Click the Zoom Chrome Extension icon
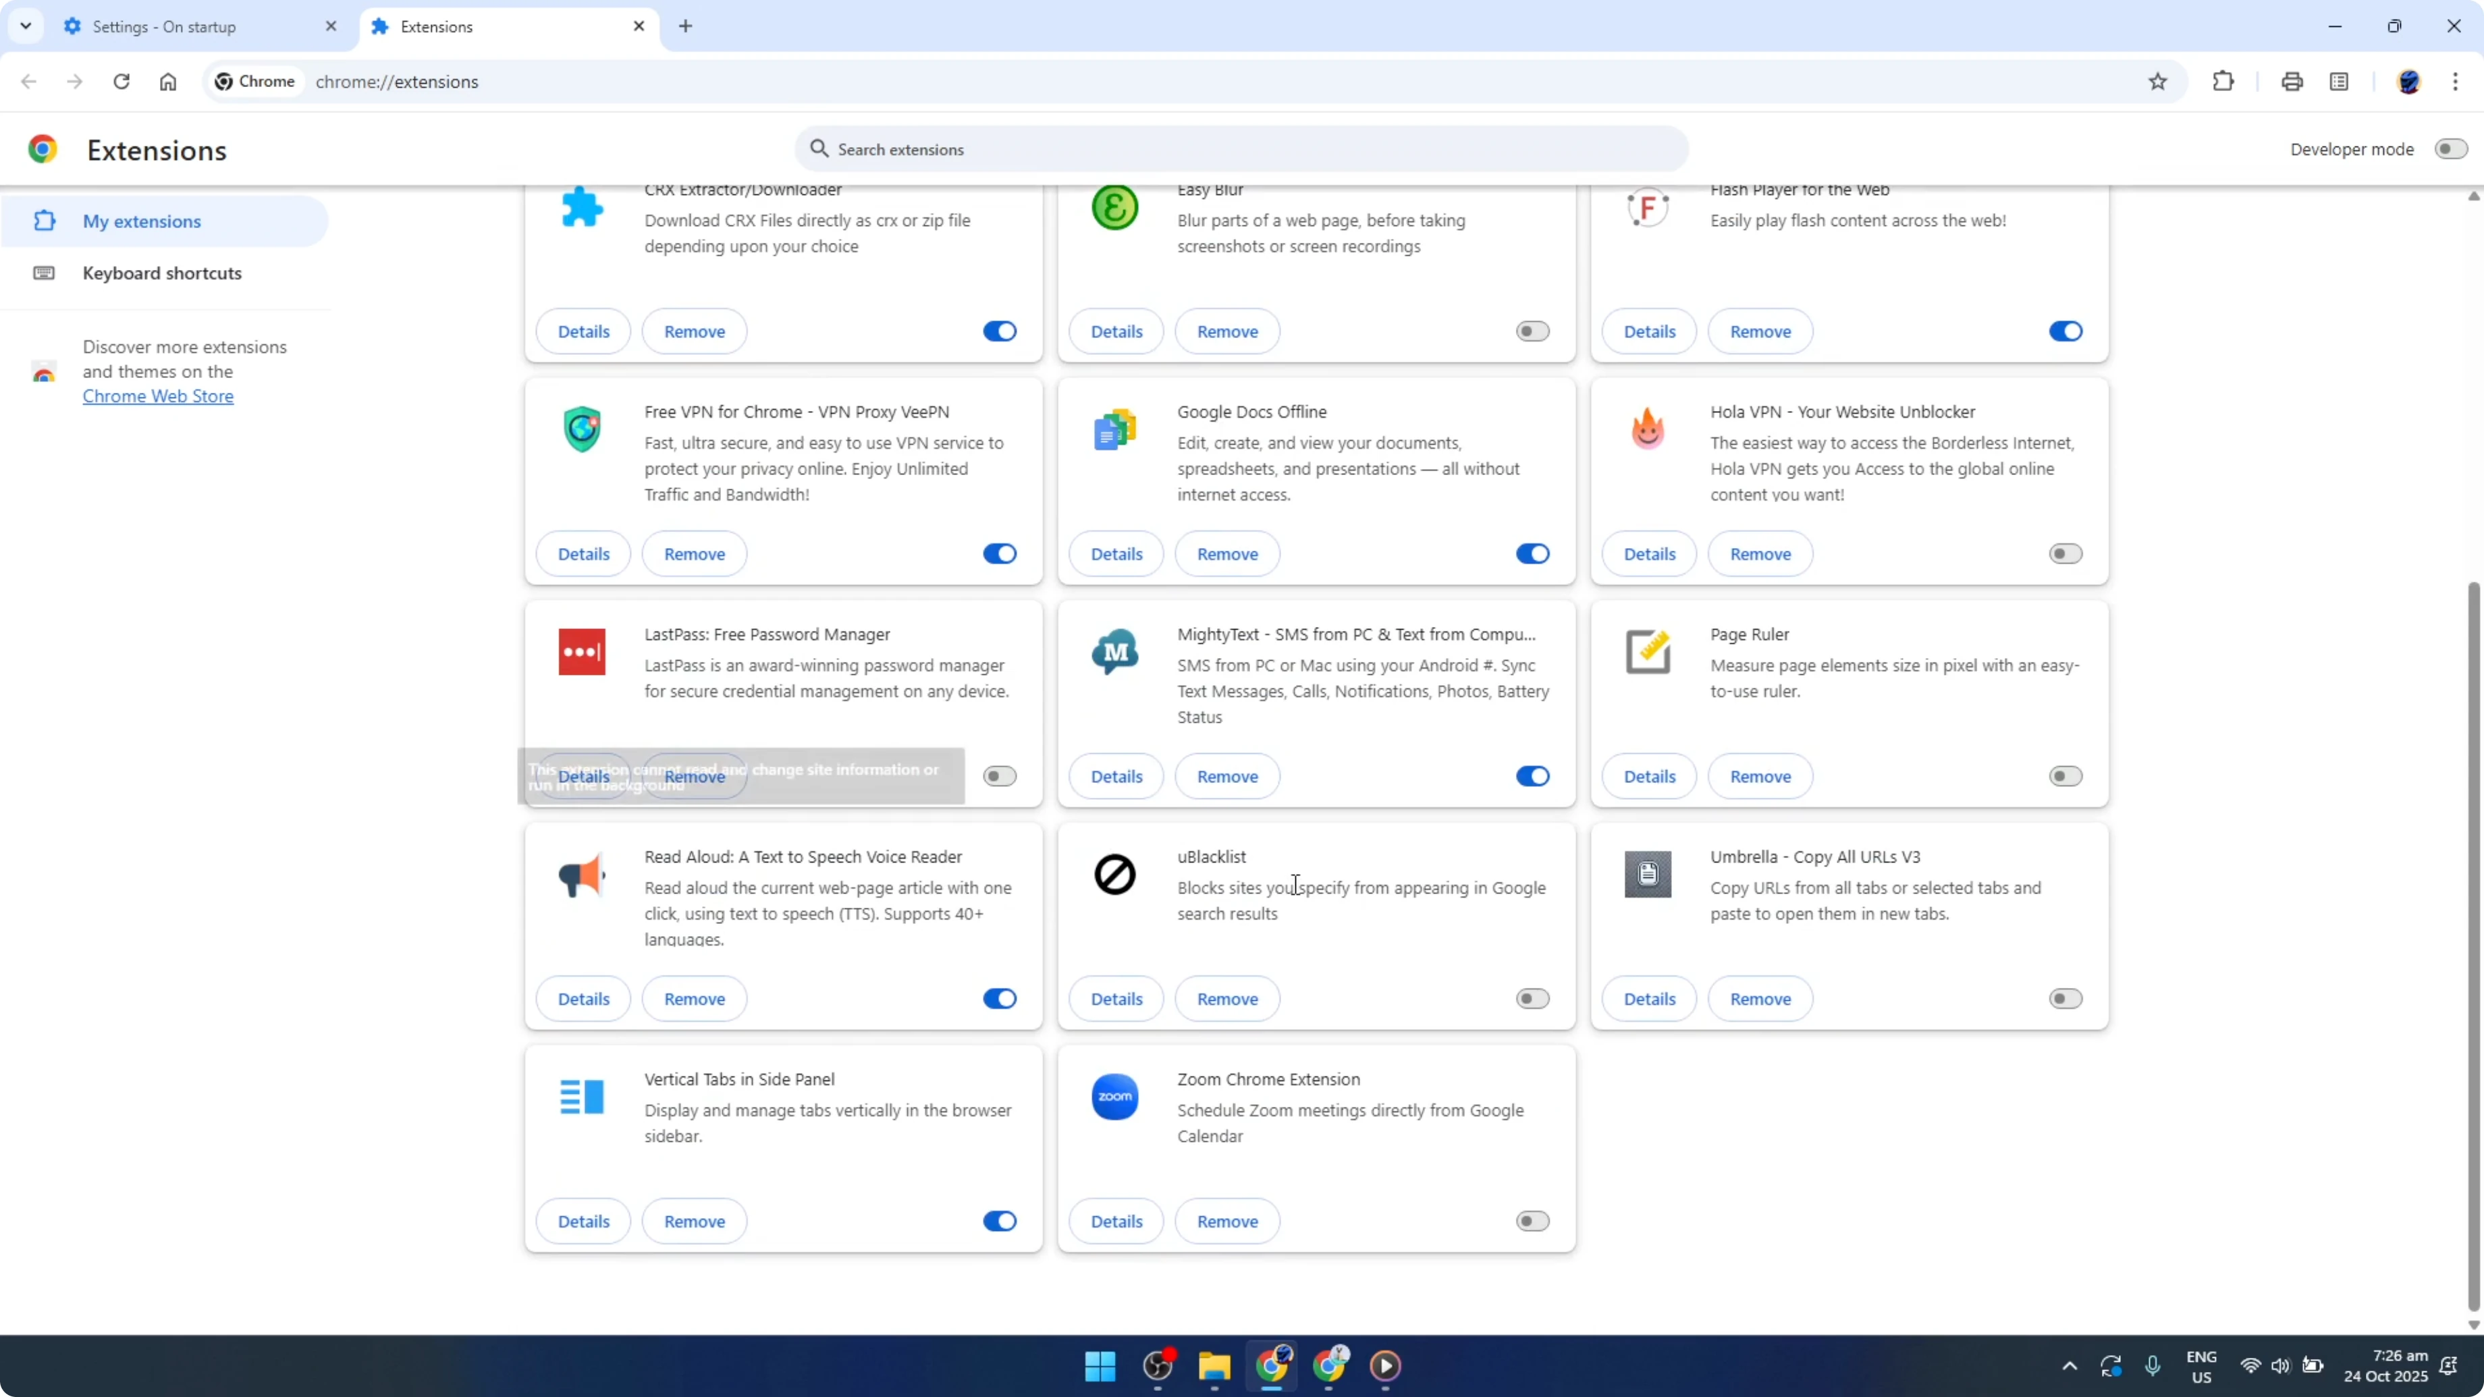Viewport: 2484px width, 1397px height. (x=1114, y=1096)
